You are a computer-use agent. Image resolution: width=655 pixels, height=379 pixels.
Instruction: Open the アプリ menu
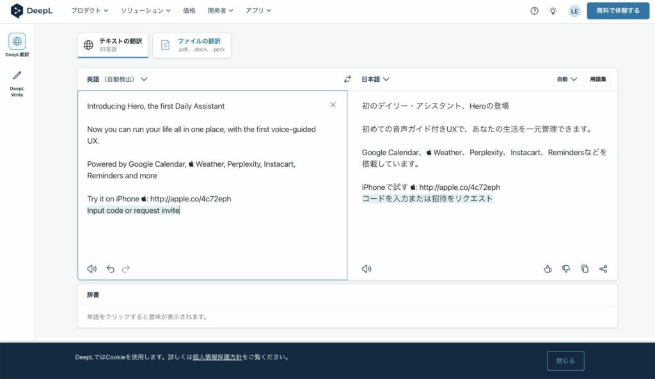pyautogui.click(x=258, y=10)
